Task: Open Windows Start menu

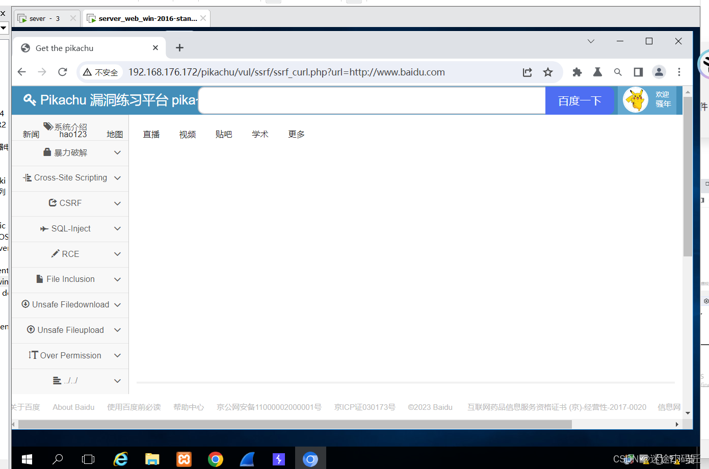Action: pos(27,459)
